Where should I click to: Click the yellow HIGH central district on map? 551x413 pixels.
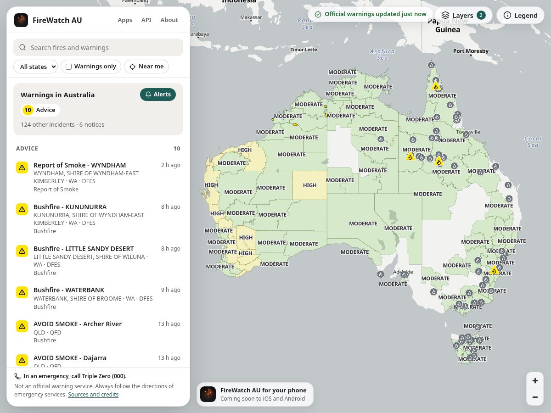[x=310, y=185]
